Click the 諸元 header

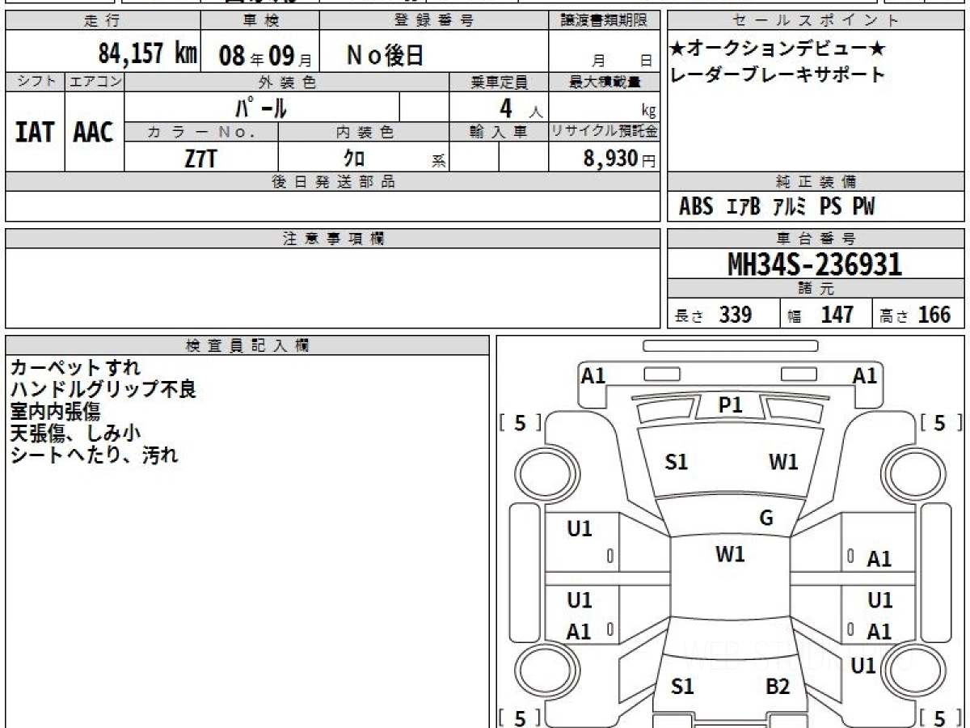816,289
